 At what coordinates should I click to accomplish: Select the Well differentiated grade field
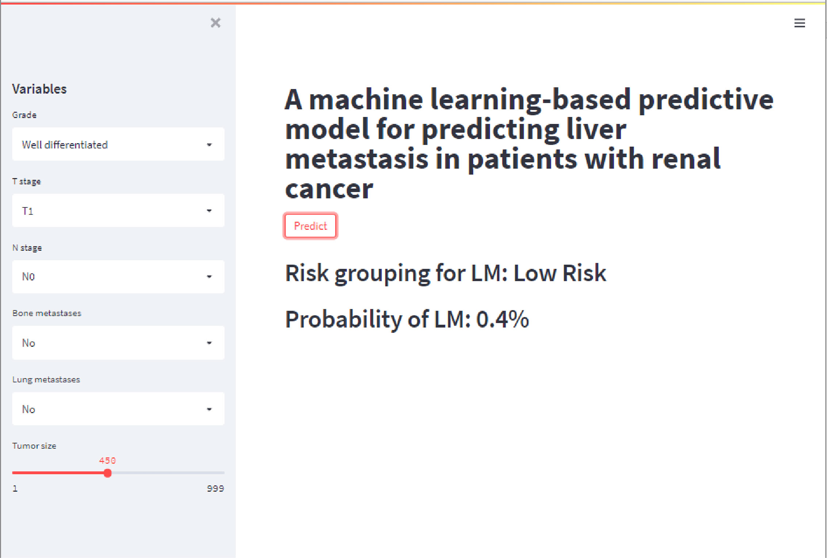tap(118, 144)
